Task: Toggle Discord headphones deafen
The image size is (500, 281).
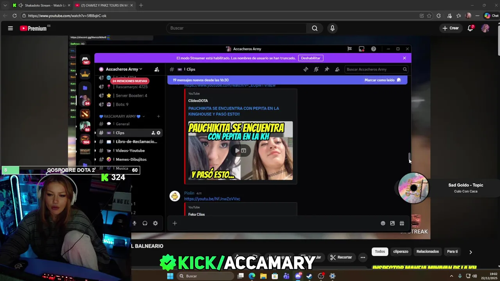Action: (145, 223)
